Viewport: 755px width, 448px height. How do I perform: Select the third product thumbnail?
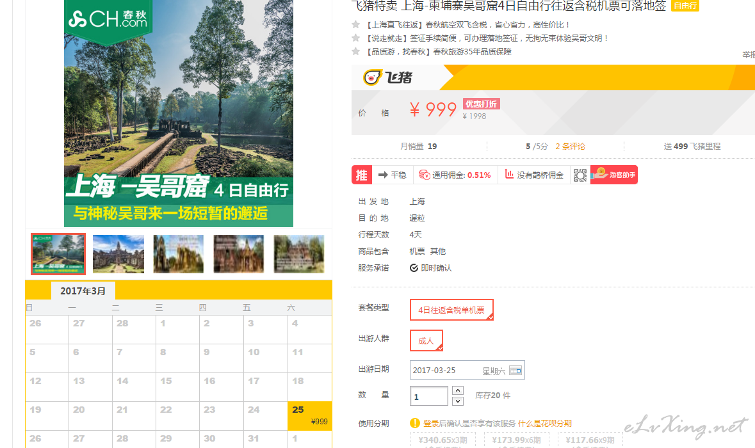click(x=179, y=254)
